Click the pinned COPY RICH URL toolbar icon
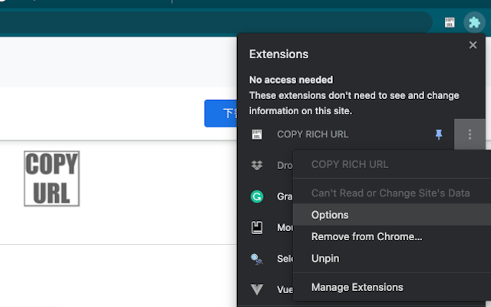This screenshot has width=491, height=307. (450, 22)
